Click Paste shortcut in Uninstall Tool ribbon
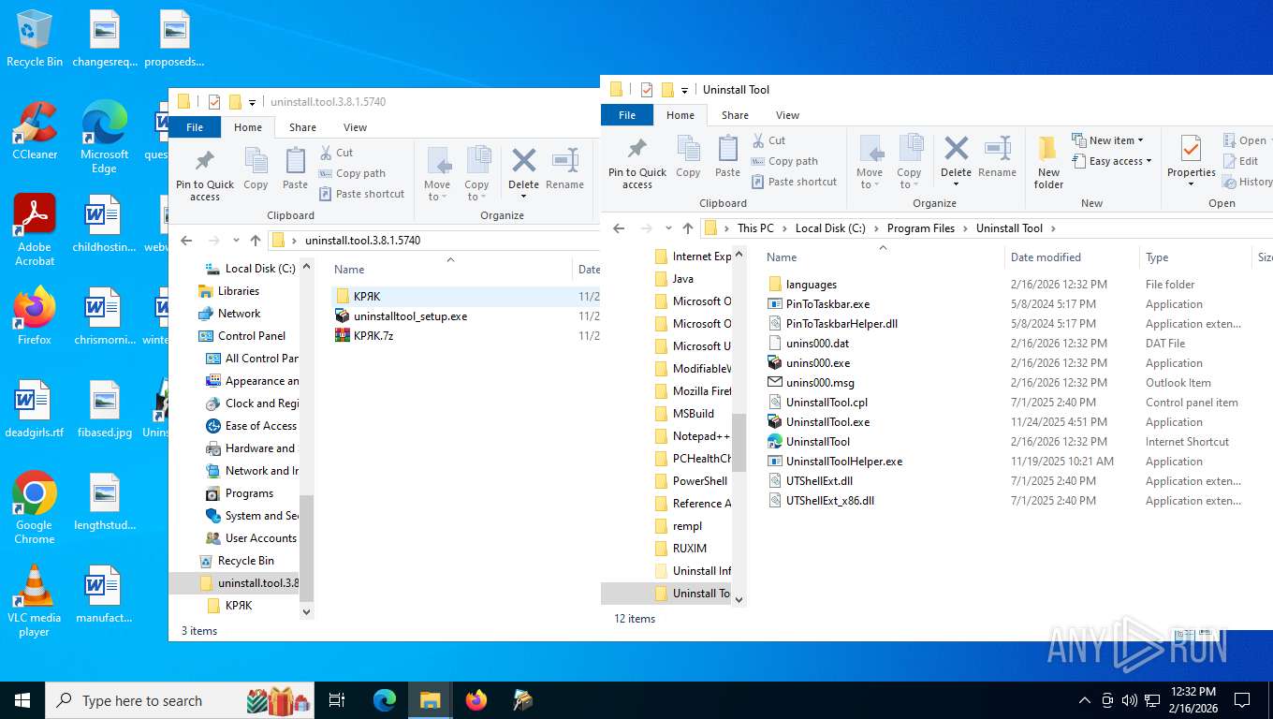This screenshot has height=719, width=1273. click(794, 182)
